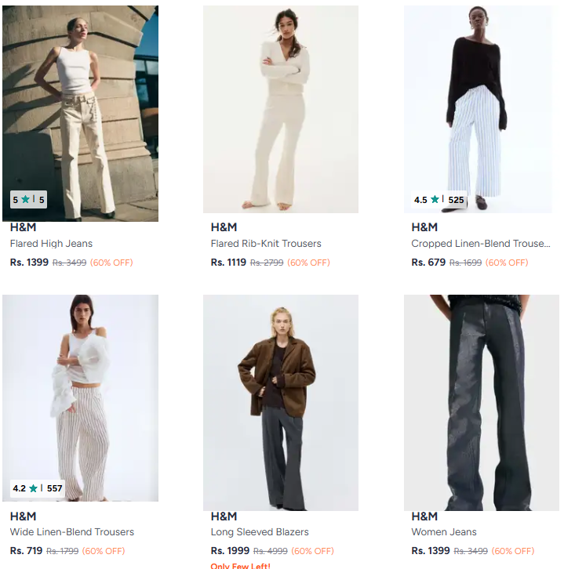Viewport: 564px width, 569px height.
Task: Open the Flared High Jeans product image
Action: (x=80, y=113)
